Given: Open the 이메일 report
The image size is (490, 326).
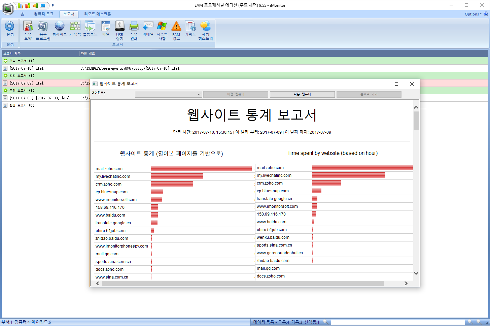Looking at the screenshot, I should (148, 29).
